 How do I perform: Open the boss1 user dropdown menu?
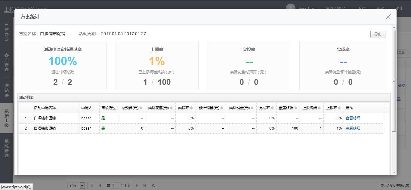click(x=313, y=8)
